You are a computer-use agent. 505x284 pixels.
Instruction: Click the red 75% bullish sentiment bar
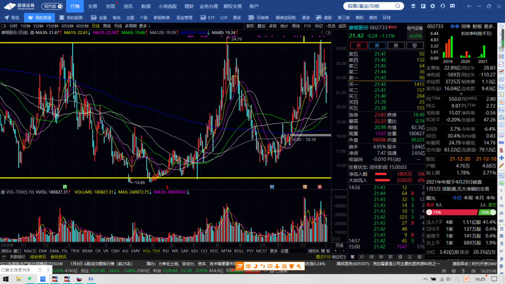tap(452, 212)
